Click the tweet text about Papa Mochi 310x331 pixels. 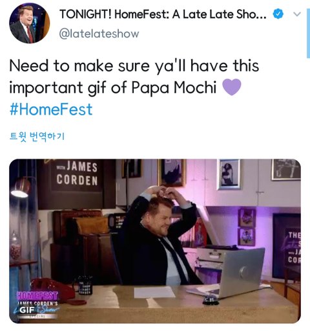coord(134,76)
